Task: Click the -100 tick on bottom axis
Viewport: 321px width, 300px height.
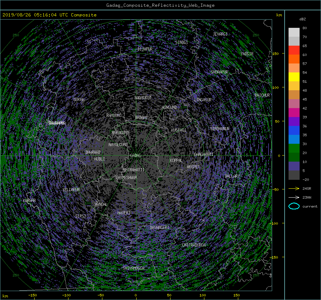Action: point(66,295)
